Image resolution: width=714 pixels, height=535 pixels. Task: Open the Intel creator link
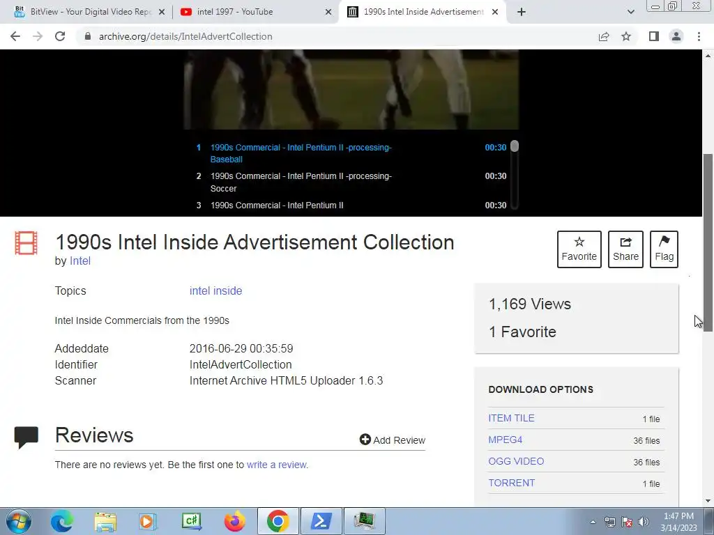pyautogui.click(x=80, y=261)
